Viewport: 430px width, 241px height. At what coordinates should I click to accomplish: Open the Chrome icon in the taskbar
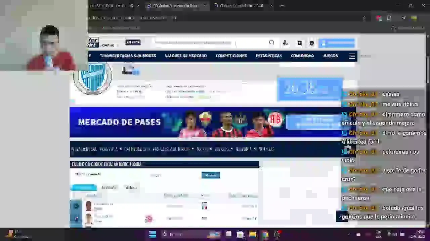point(265,234)
